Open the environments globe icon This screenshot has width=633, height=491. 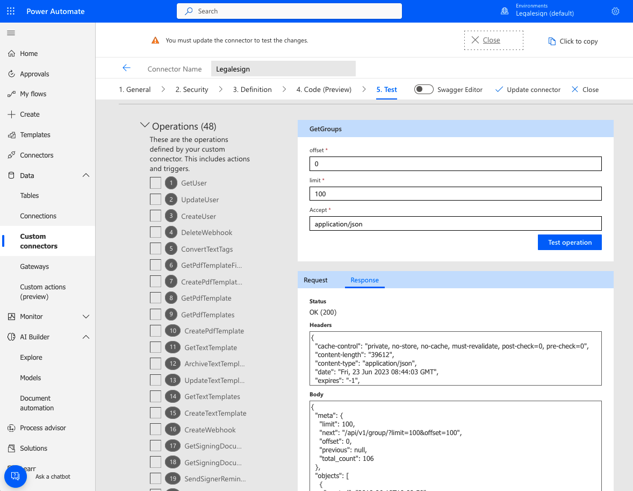coord(505,11)
